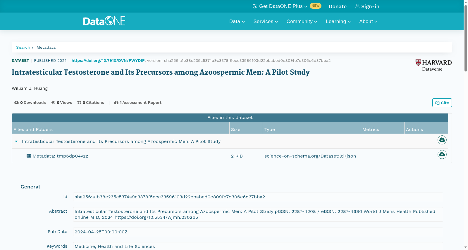This screenshot has height=250, width=468.
Task: Open the About menu
Action: [368, 21]
